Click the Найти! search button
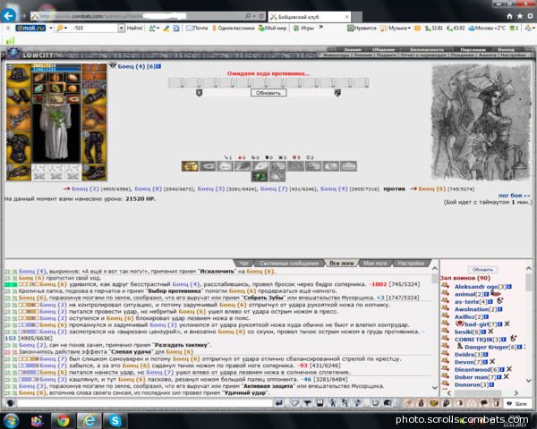Image resolution: width=537 pixels, height=429 pixels. 134,28
